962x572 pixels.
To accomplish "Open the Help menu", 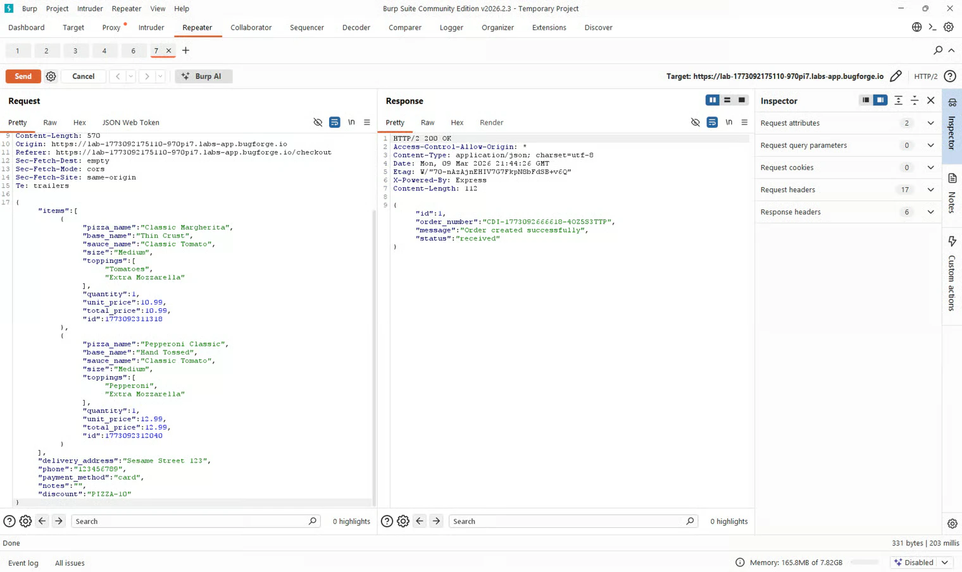I will pos(182,9).
